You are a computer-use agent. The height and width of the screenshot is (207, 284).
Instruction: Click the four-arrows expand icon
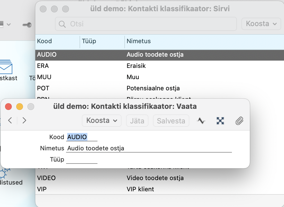221,121
